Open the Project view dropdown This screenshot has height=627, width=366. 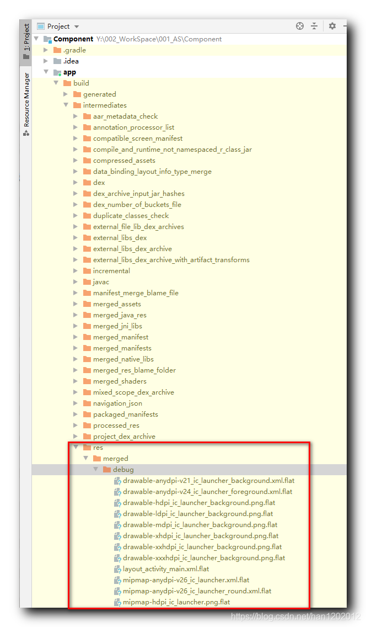[x=77, y=27]
